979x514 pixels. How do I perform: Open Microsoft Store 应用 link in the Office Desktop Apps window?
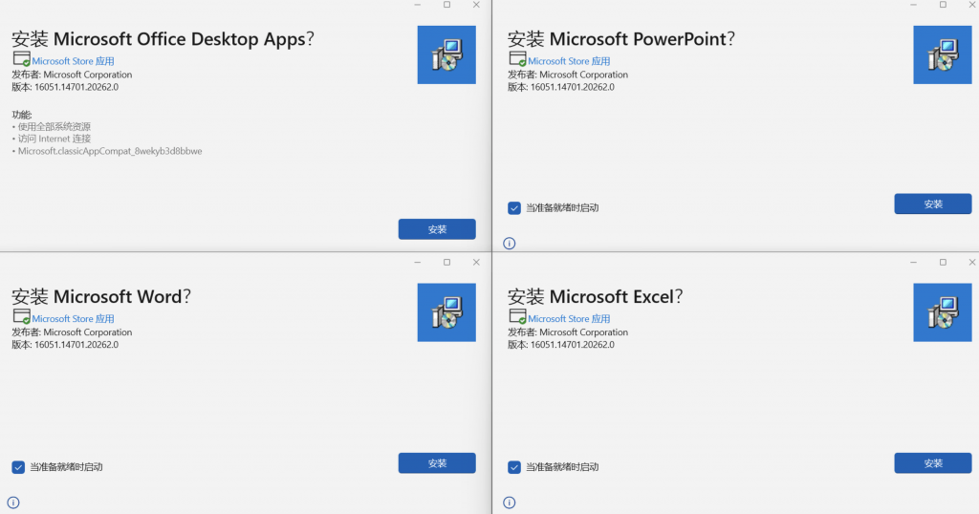pos(73,61)
